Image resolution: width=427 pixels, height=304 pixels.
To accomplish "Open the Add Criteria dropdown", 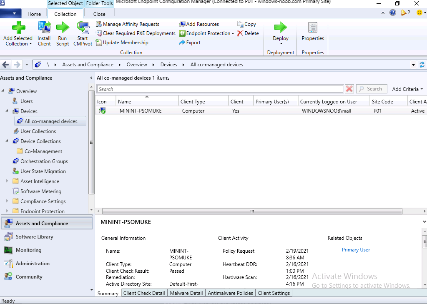I will (x=407, y=89).
